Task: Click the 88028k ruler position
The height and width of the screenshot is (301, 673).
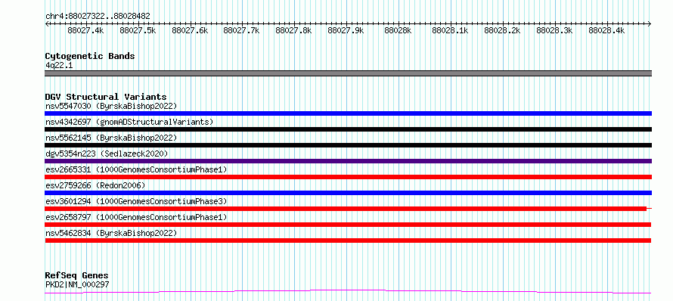Action: tap(398, 30)
